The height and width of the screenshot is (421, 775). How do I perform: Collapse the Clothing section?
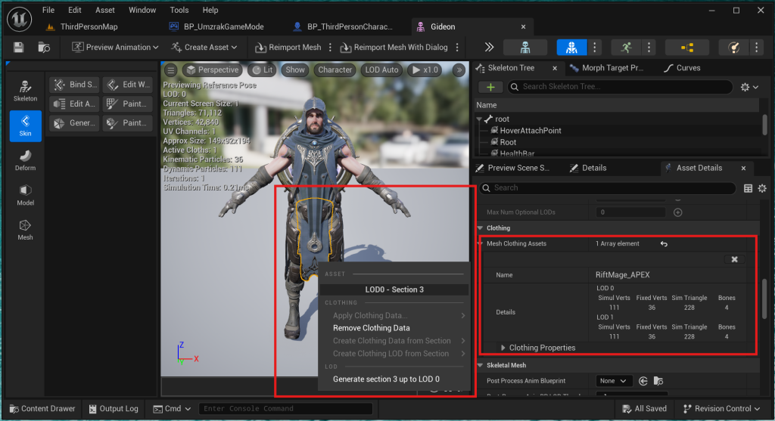480,228
